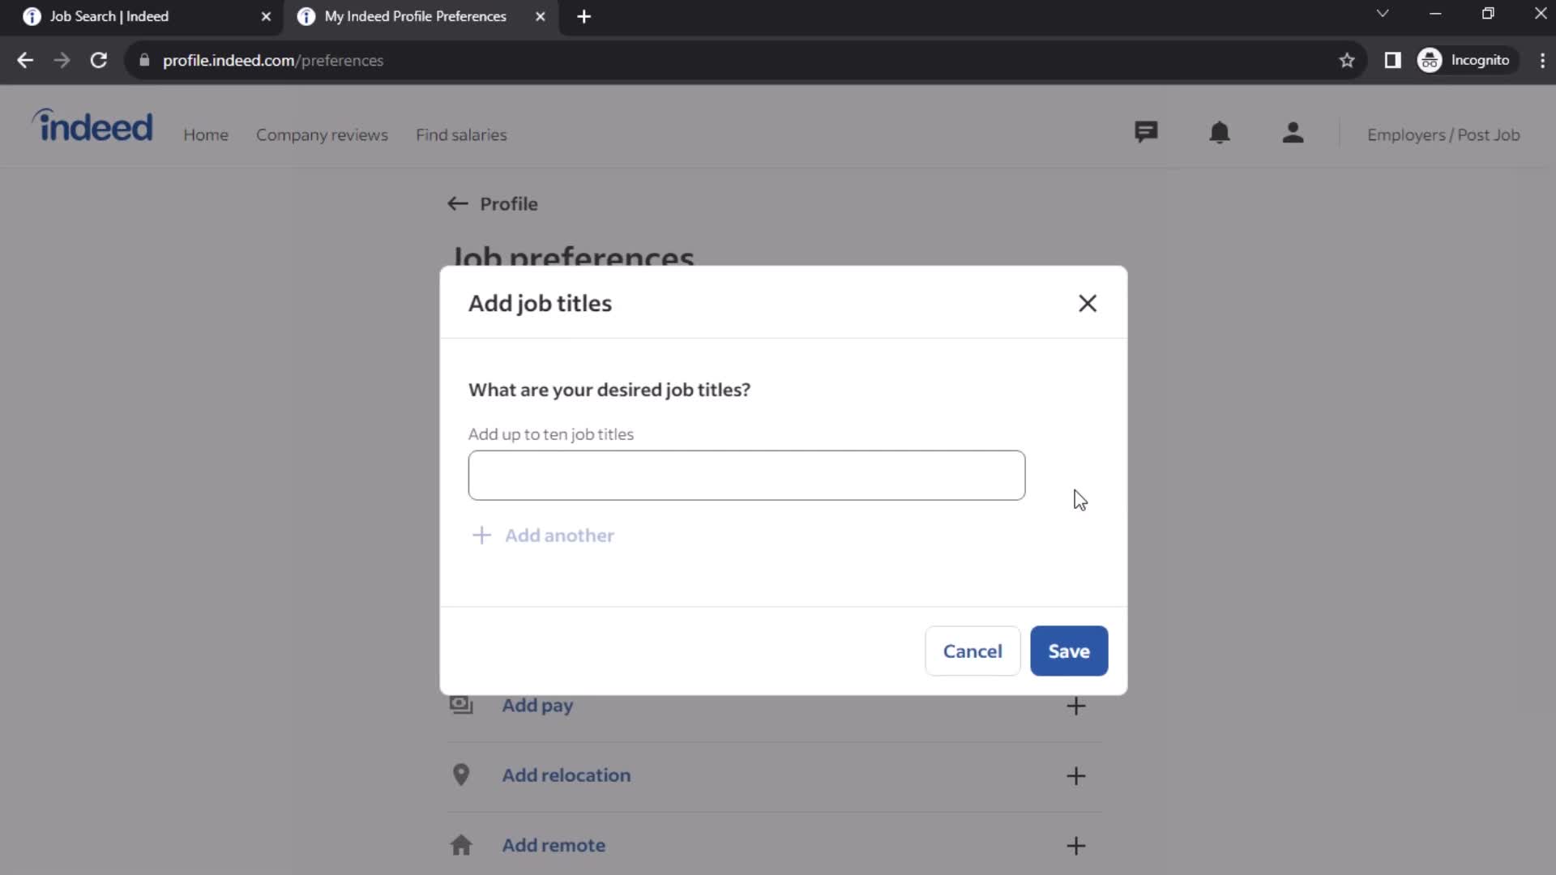Viewport: 1556px width, 875px height.
Task: Click the Add another plus icon
Action: [x=481, y=536]
